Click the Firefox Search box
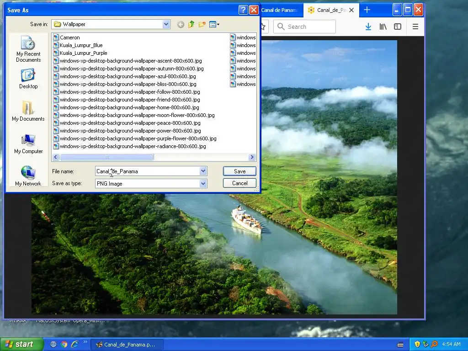The height and width of the screenshot is (351, 468). click(304, 27)
